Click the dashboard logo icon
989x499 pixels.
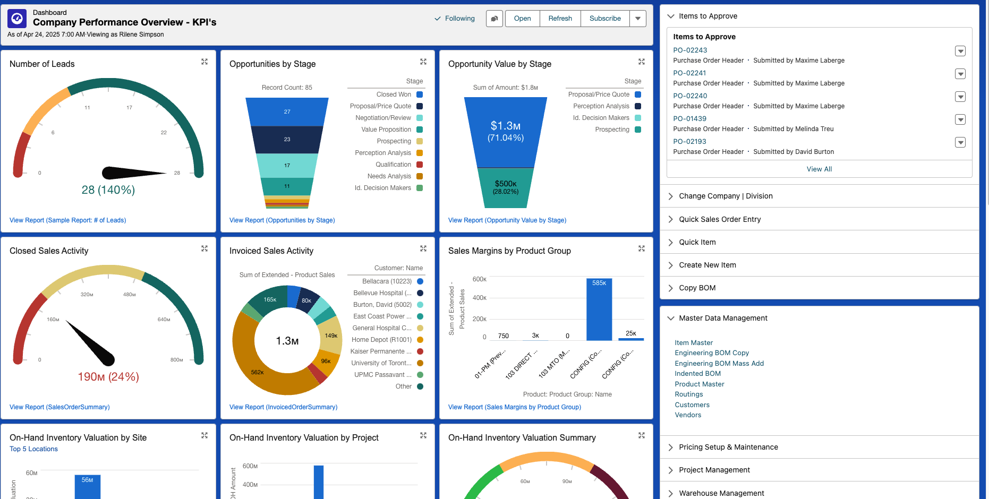pyautogui.click(x=17, y=19)
